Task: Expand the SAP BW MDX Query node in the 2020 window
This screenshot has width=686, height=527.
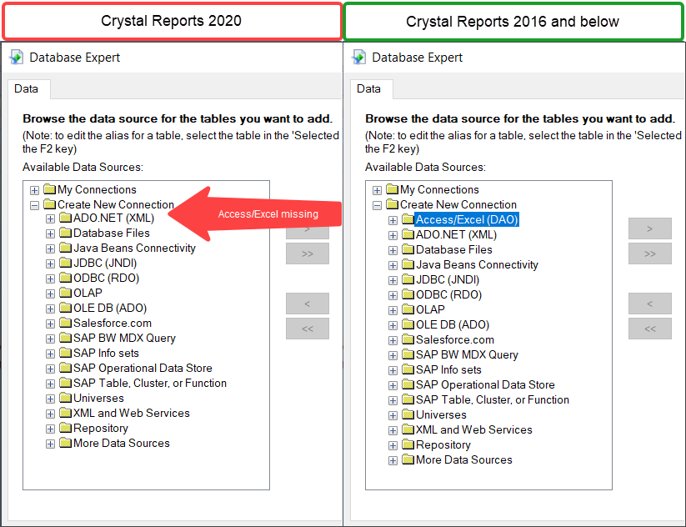Action: (50, 339)
